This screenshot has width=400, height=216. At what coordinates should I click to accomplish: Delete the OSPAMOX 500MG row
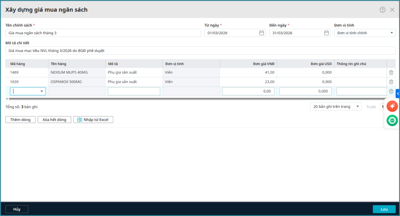point(391,82)
